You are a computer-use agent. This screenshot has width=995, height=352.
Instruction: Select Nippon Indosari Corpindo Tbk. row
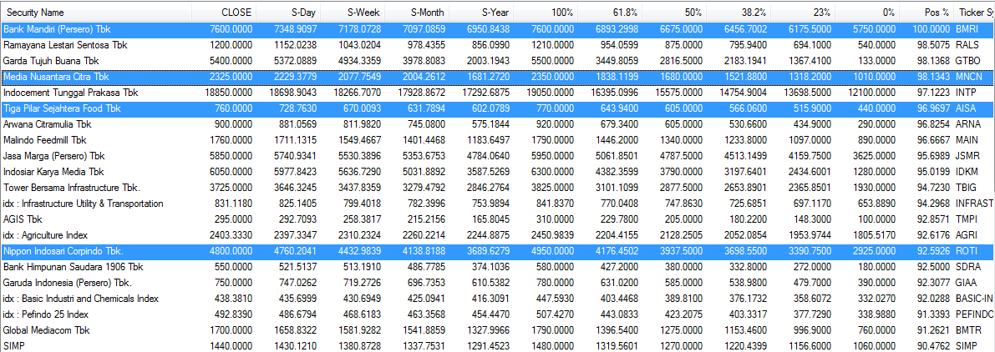click(x=498, y=251)
